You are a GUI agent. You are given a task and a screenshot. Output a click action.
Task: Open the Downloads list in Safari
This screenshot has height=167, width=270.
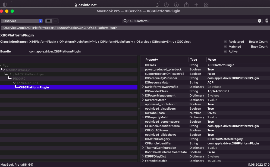coord(176,5)
